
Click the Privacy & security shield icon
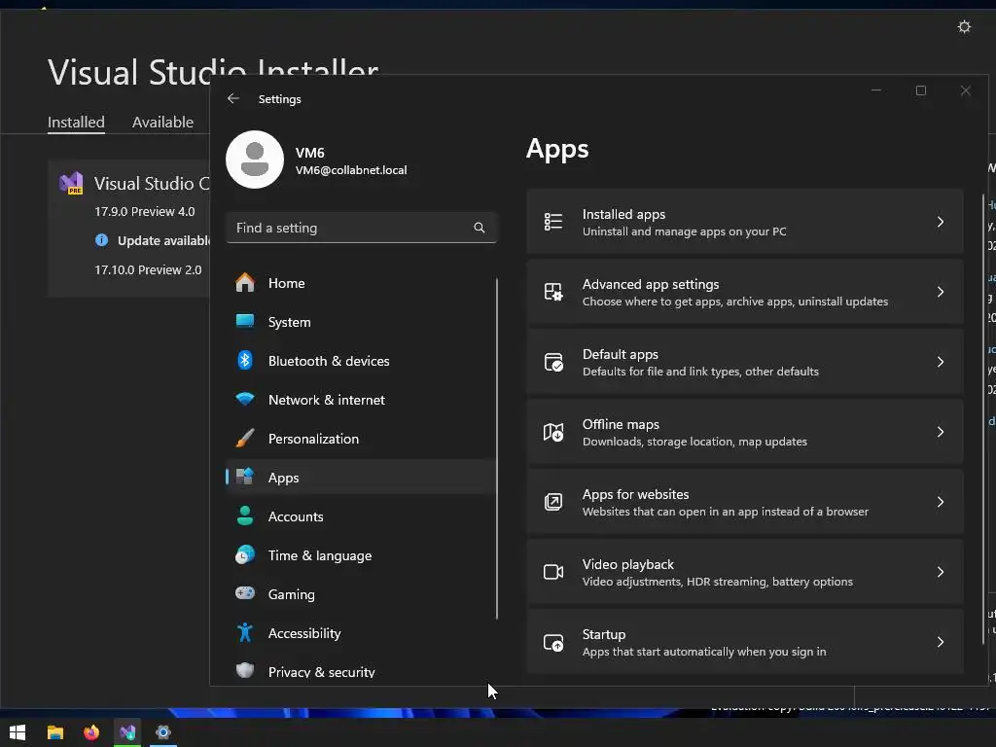tap(244, 671)
